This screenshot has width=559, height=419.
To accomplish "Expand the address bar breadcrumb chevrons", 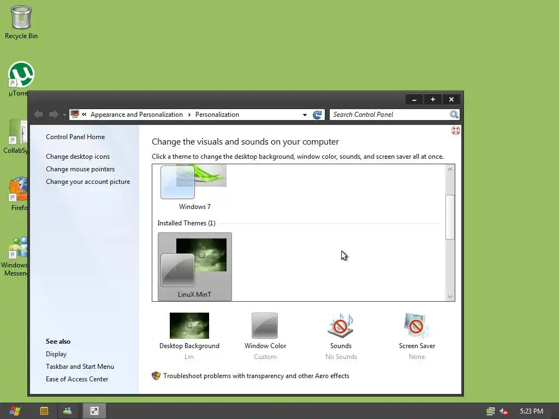I will click(x=84, y=115).
